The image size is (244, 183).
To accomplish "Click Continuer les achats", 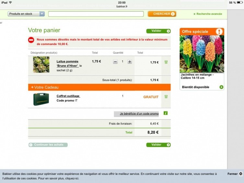I will point(48,145).
